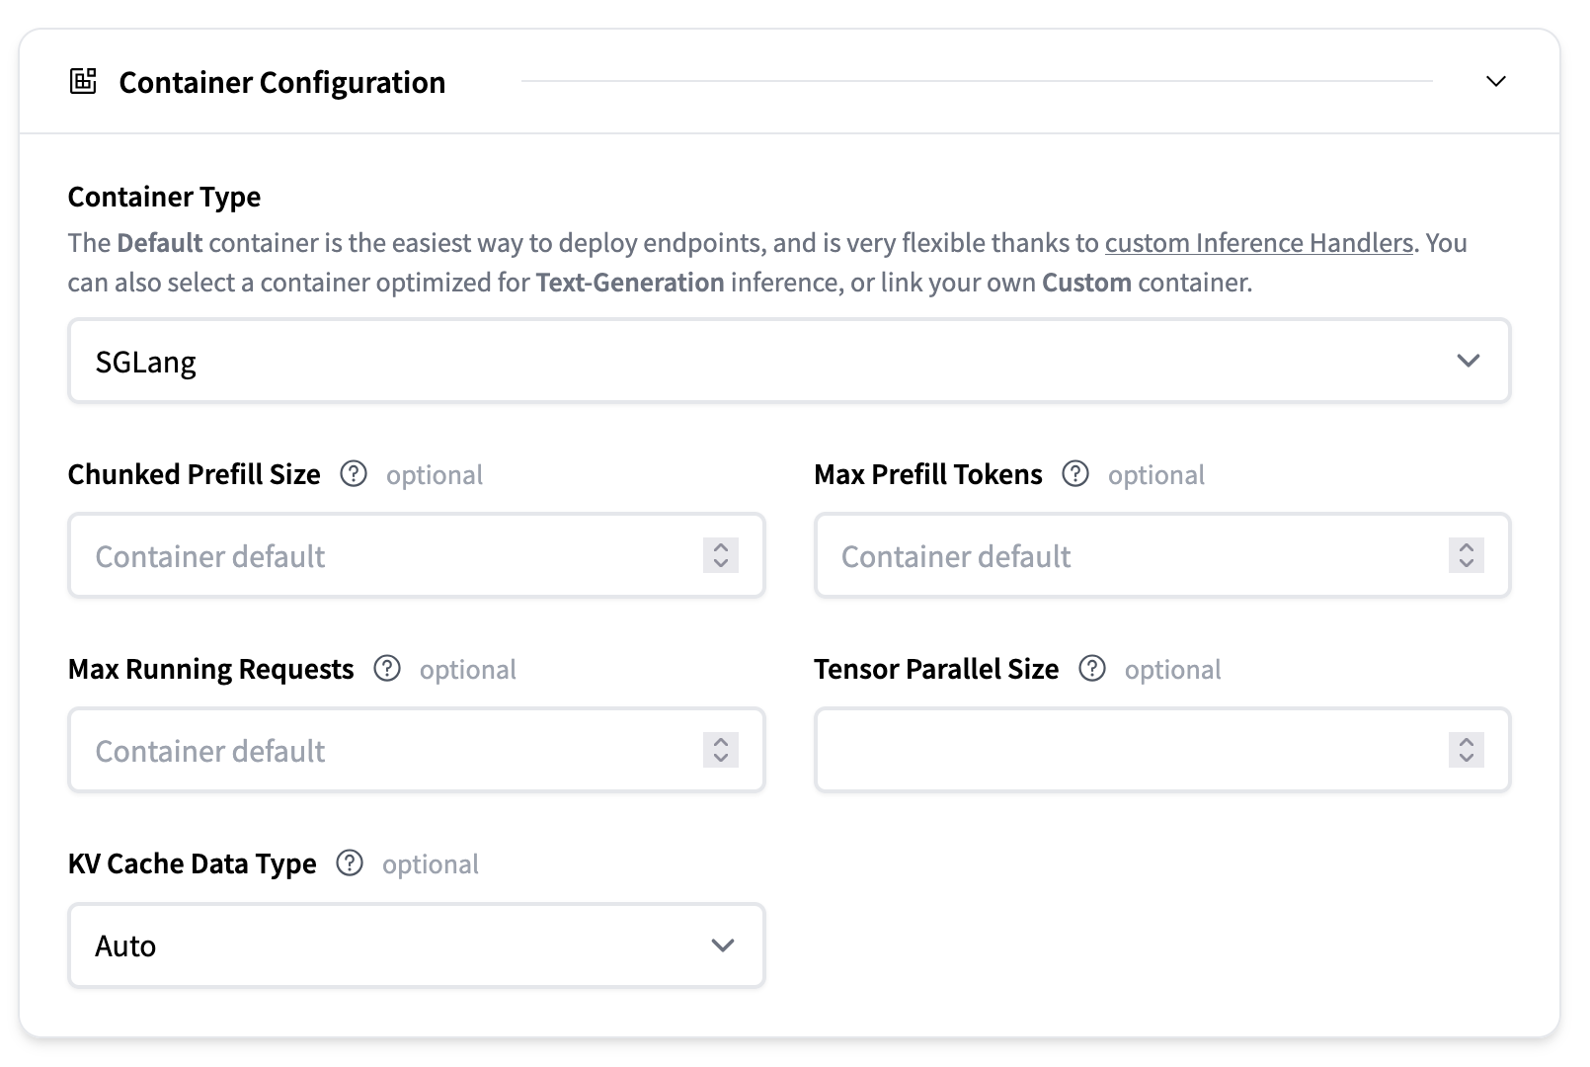Click the Max Prefill Tokens stepper arrows
Viewport: 1590px width, 1067px height.
click(1467, 555)
